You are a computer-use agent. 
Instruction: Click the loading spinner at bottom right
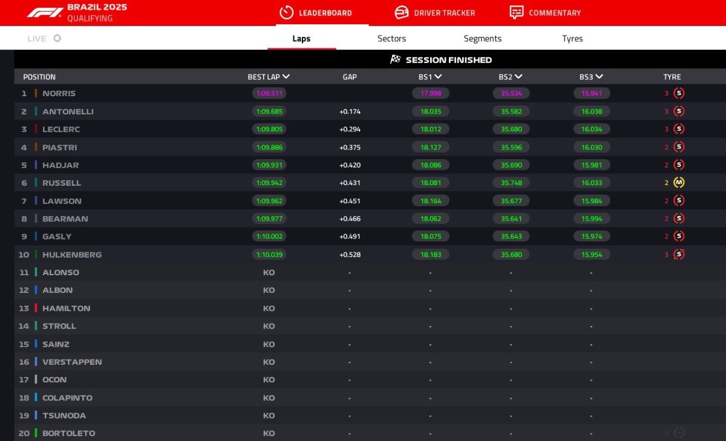click(x=679, y=433)
